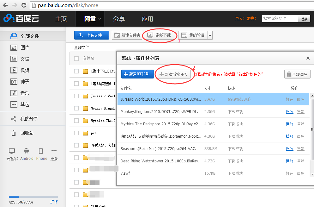Click 我的设备 button
Viewport: 314px width, 207px height.
pyautogui.click(x=193, y=35)
